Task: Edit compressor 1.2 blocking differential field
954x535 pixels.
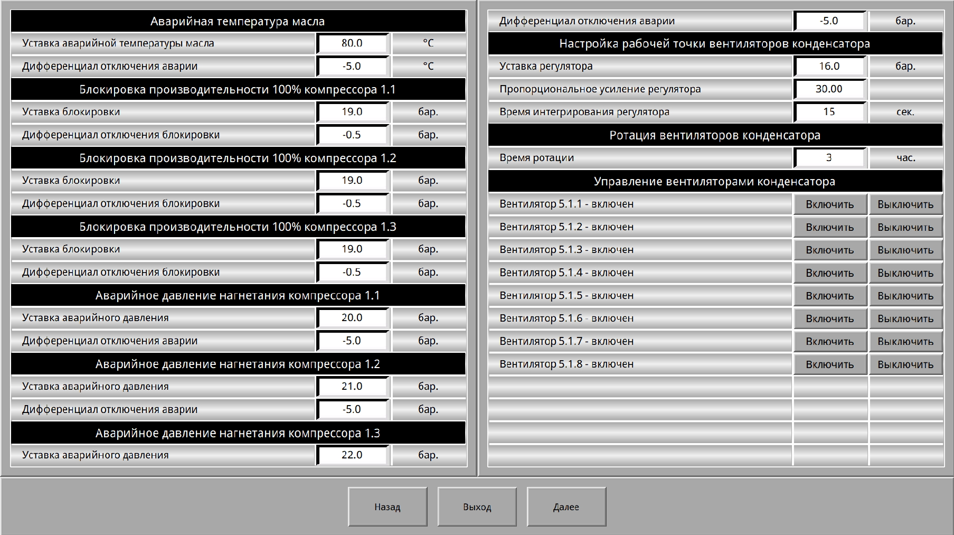Action: coord(352,204)
